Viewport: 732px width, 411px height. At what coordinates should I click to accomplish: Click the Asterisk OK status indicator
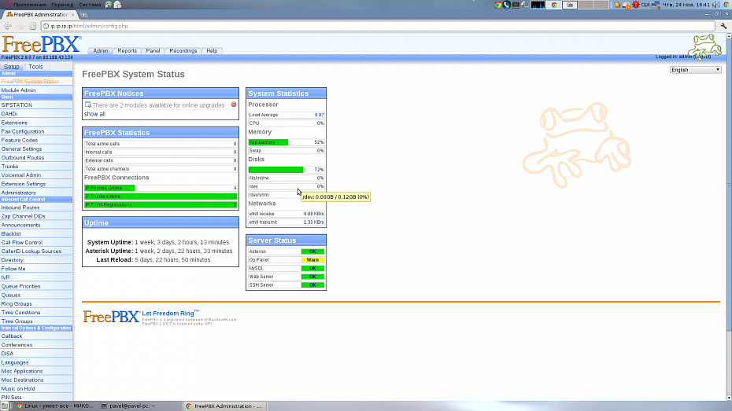pyautogui.click(x=312, y=251)
